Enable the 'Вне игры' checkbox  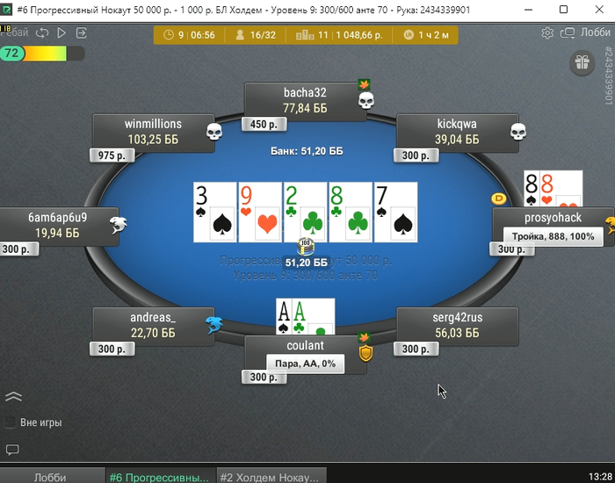tap(10, 422)
